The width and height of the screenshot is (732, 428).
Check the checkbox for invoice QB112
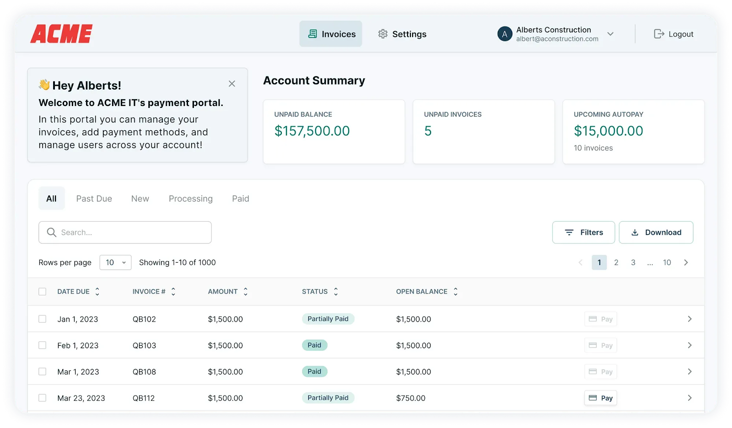[x=43, y=398]
